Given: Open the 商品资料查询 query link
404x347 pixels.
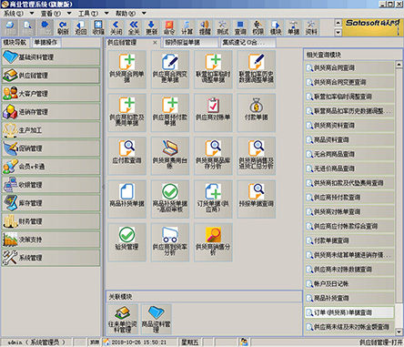Looking at the screenshot, I should click(349, 139).
